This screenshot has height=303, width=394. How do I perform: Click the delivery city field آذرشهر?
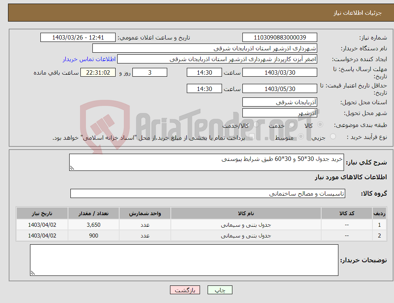coord(280,113)
